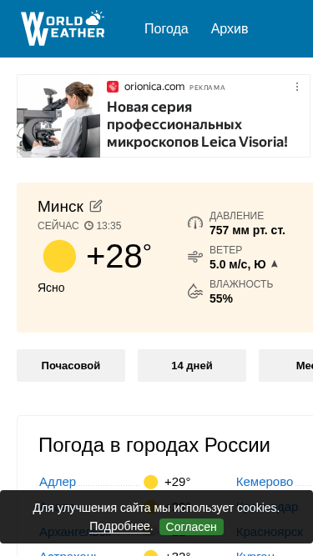Open the Leica Visoria ad headline
Image resolution: width=313 pixels, height=556 pixels.
pyautogui.click(x=197, y=124)
